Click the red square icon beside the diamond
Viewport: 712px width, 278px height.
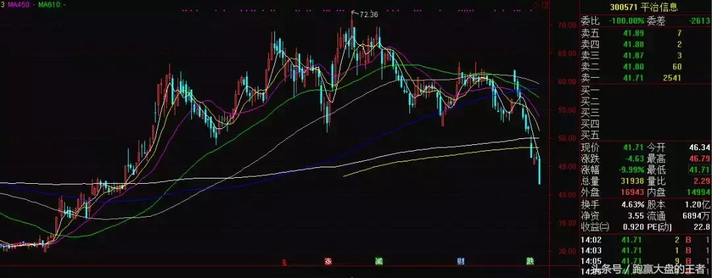(545, 5)
